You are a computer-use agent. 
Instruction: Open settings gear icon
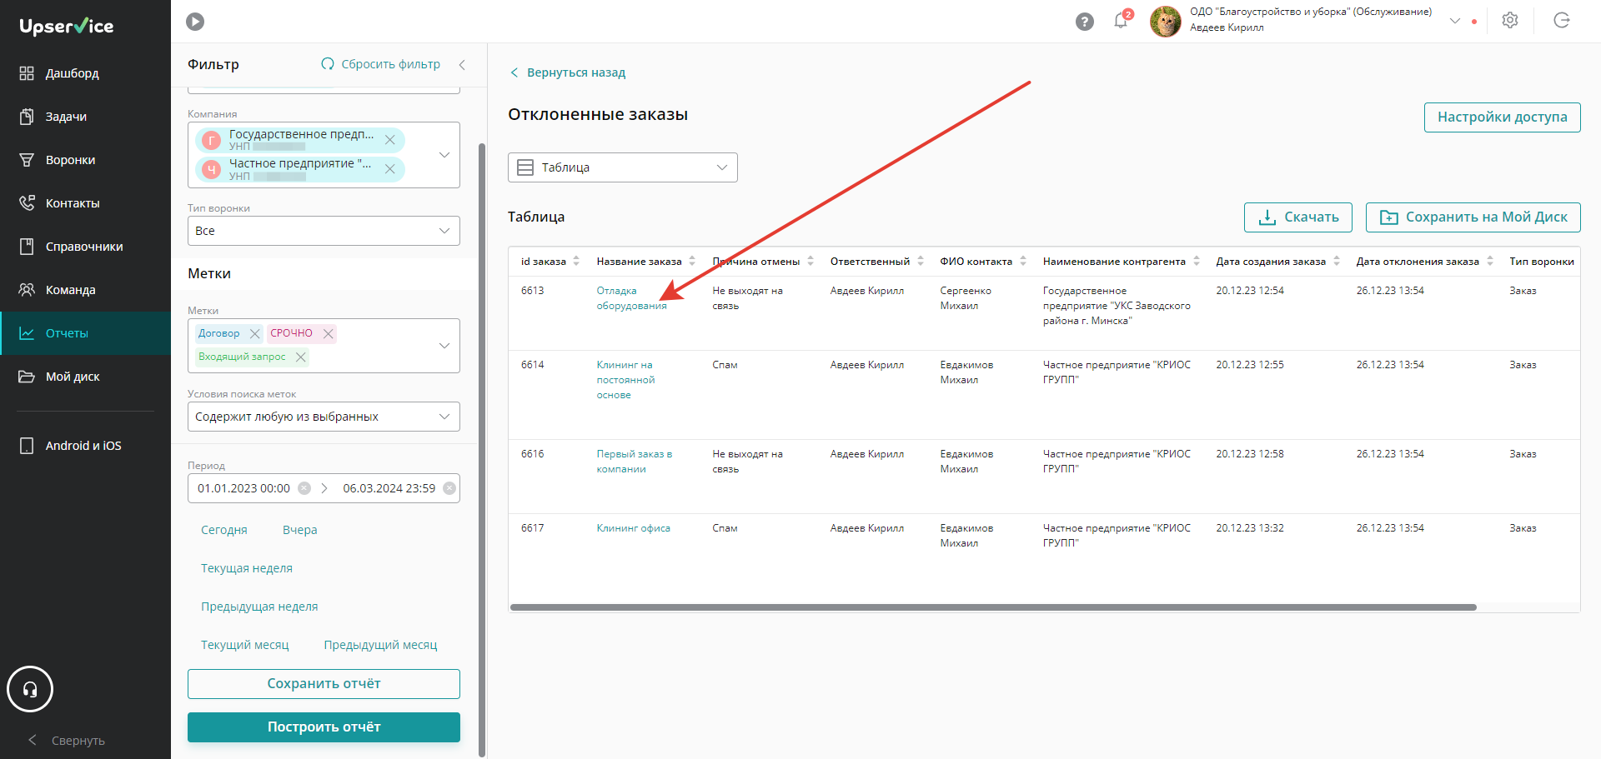(x=1510, y=21)
